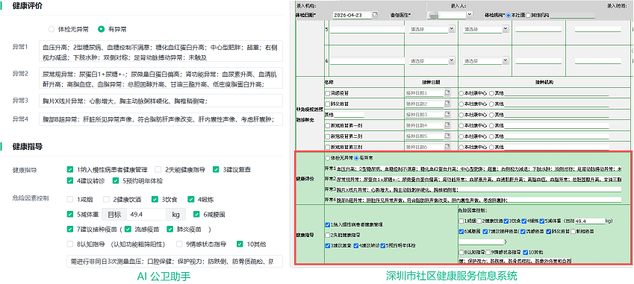Toggle 7建议接种疫苗 in AI 公卫助手

pos(70,229)
